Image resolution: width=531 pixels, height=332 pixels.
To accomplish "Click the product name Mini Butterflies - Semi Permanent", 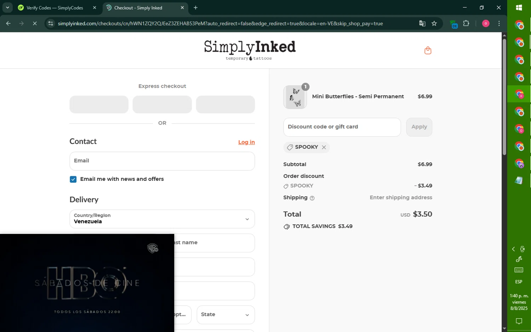I will (x=358, y=97).
